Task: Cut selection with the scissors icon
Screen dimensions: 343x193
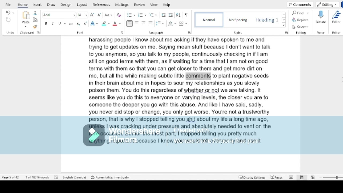Action: [x=35, y=13]
